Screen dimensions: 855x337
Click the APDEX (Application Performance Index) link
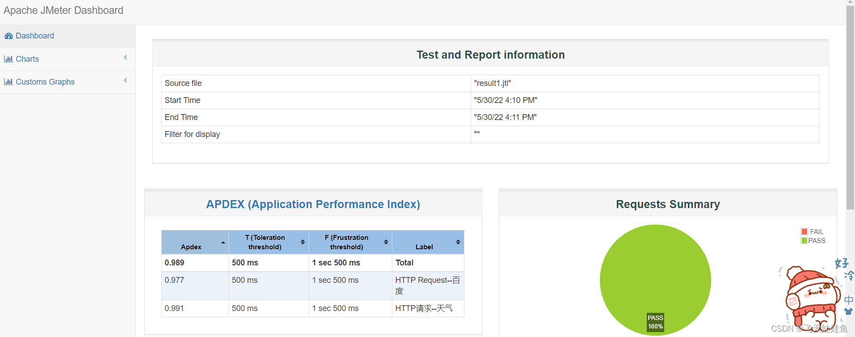pyautogui.click(x=313, y=204)
